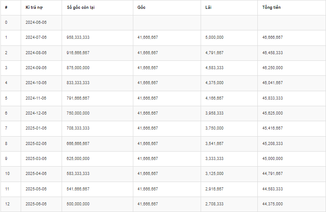Click remaining principal 666,666,667
The image size is (326, 212).
[x=78, y=144]
